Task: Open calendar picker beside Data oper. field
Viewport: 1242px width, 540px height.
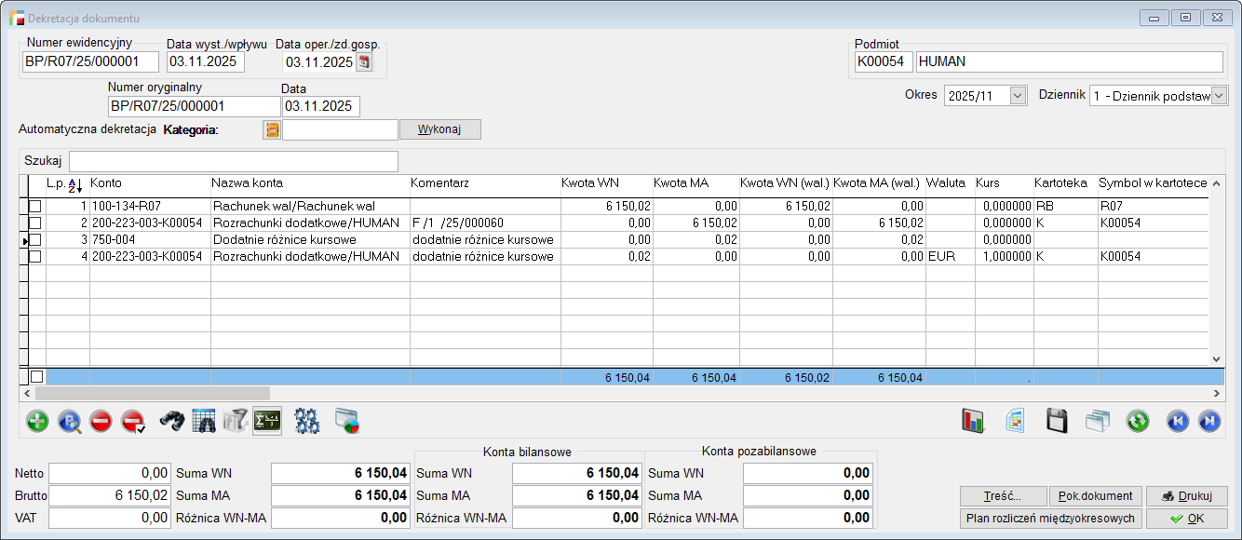Action: (x=364, y=62)
